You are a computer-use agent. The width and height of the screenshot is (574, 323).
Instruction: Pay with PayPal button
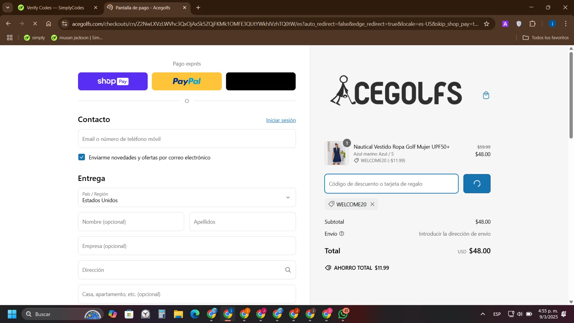point(187,82)
